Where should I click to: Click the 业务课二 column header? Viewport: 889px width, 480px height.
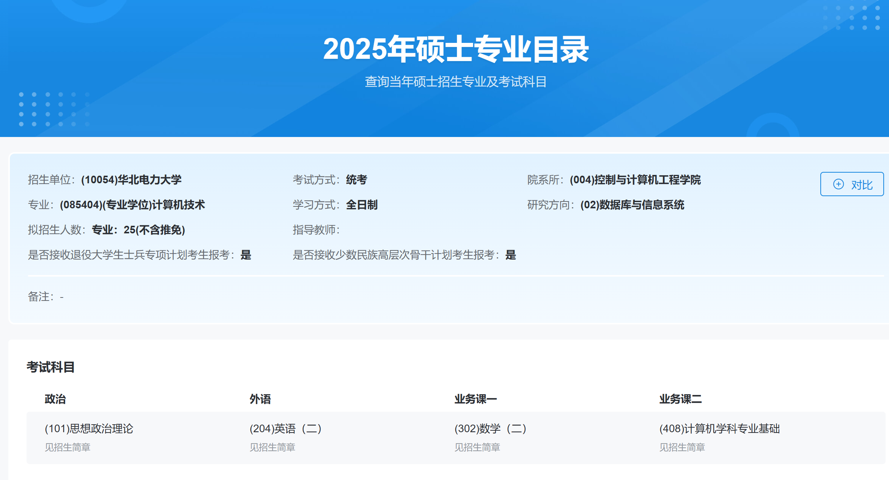[x=680, y=399]
